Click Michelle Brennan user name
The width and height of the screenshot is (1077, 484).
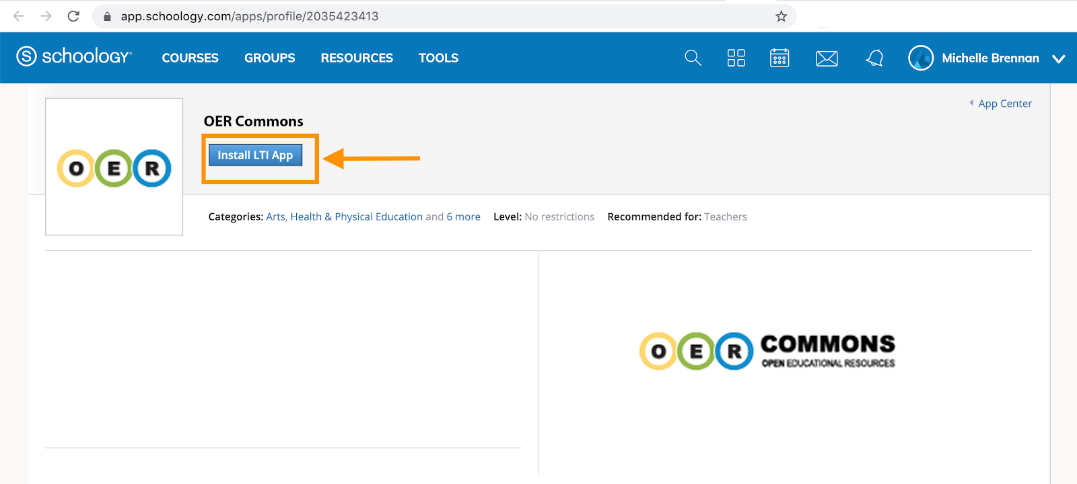990,58
